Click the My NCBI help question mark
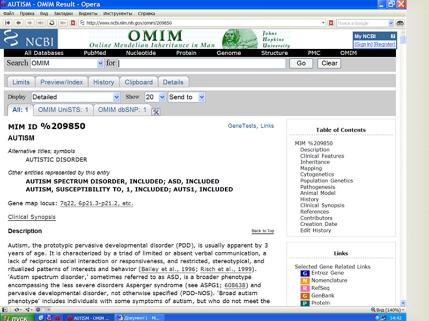The width and height of the screenshot is (429, 321). click(393, 36)
